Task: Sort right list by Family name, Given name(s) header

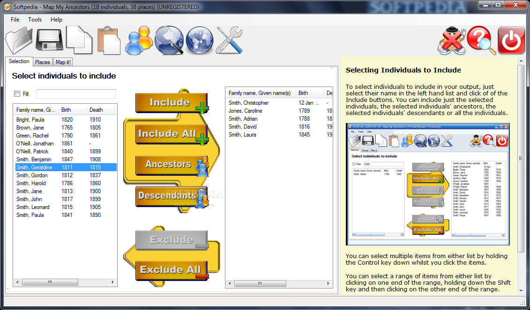Action: point(260,93)
